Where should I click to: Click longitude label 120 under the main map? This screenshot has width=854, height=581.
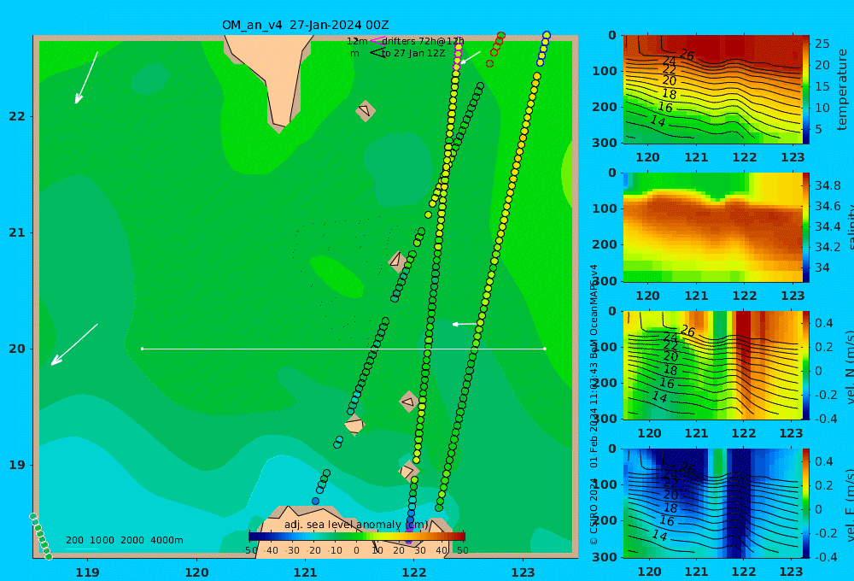click(196, 572)
